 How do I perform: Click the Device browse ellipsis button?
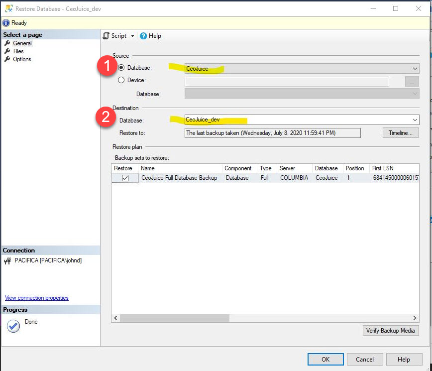coord(412,82)
